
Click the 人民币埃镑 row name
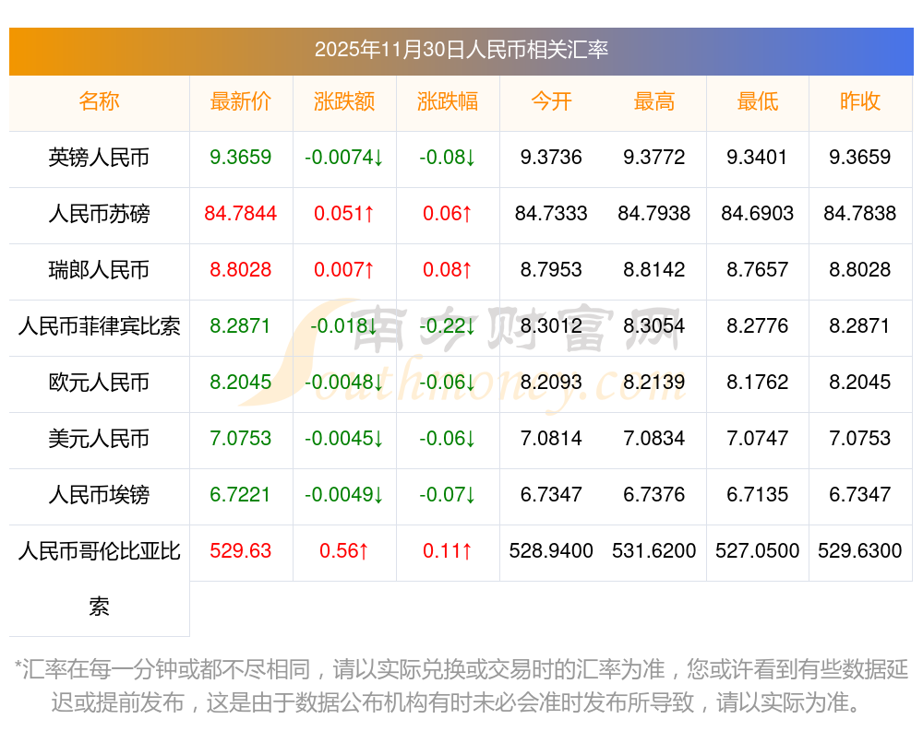99,495
